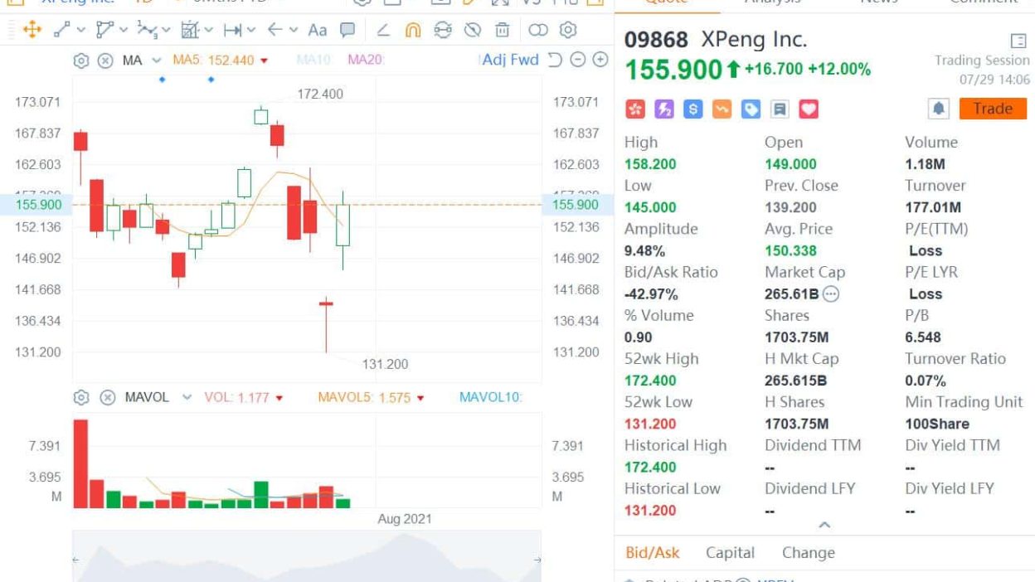Open the MAVOL indicator type dropdown
Image resolution: width=1035 pixels, height=582 pixels.
coord(187,397)
